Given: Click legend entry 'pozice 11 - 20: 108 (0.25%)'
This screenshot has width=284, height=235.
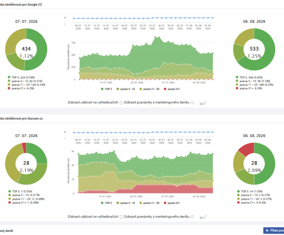Looking at the screenshot, I should (x=254, y=84).
